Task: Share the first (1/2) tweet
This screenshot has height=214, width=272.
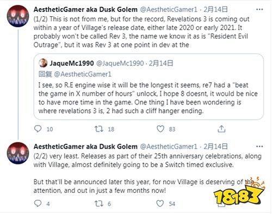Action: (x=221, y=129)
